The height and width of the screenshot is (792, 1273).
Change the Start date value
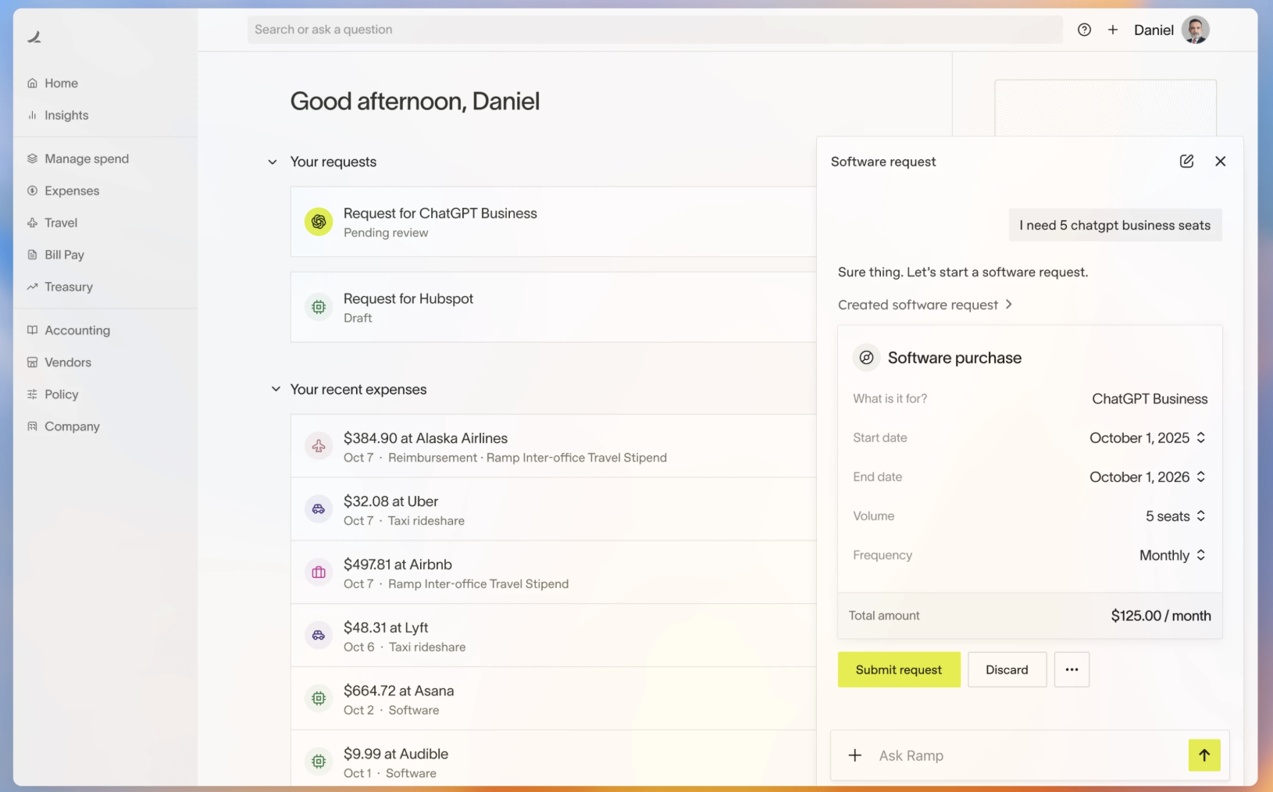[x=1148, y=438]
